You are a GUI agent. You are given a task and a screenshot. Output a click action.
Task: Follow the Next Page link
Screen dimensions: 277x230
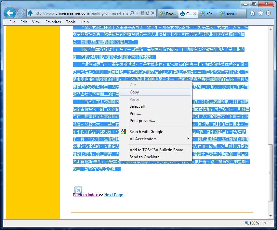[114, 195]
